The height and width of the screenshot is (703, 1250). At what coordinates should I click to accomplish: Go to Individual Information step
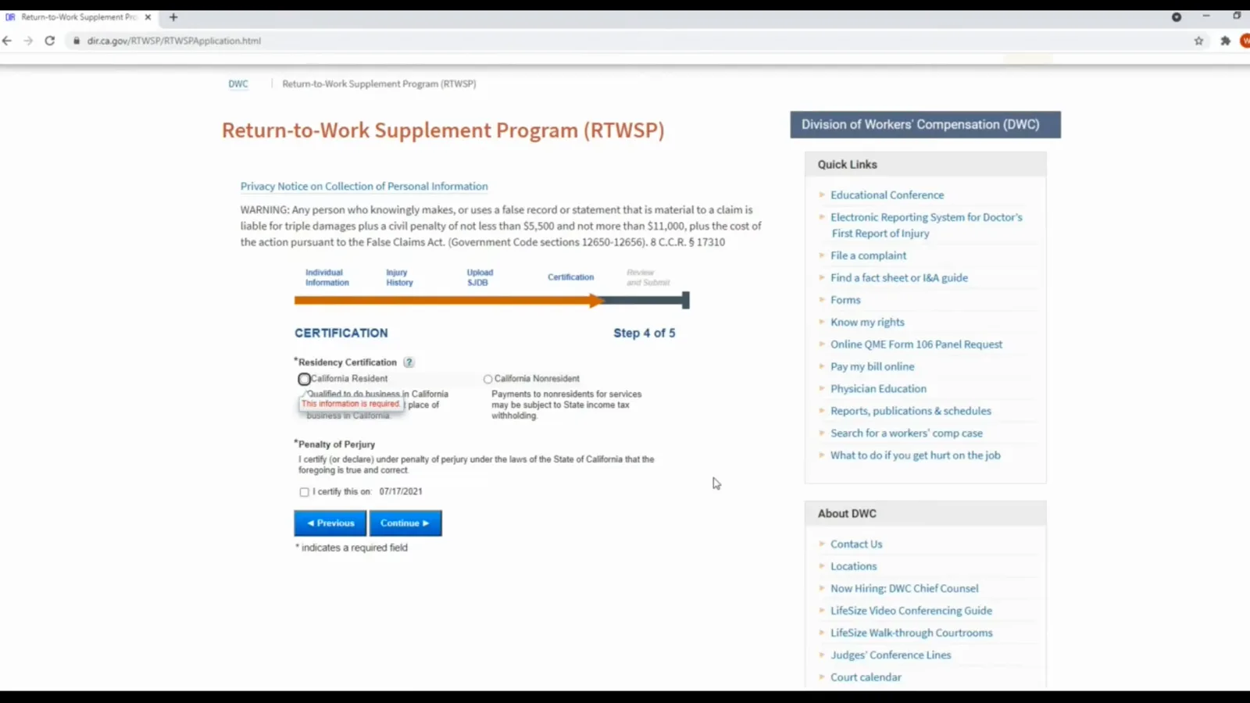[x=327, y=277]
